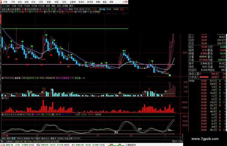Open the 自选 menu
Image resolution: width=227 pixels, height=146 pixels.
[20, 2]
